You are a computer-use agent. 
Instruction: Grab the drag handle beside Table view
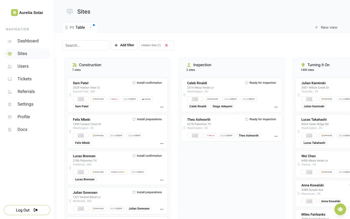66,27
